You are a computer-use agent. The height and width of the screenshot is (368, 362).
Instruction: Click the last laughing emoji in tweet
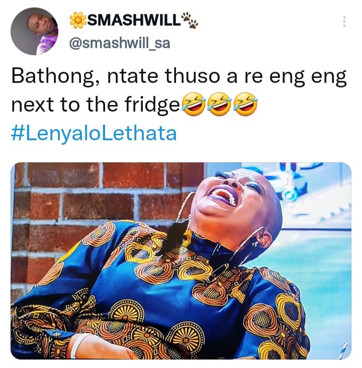(245, 104)
